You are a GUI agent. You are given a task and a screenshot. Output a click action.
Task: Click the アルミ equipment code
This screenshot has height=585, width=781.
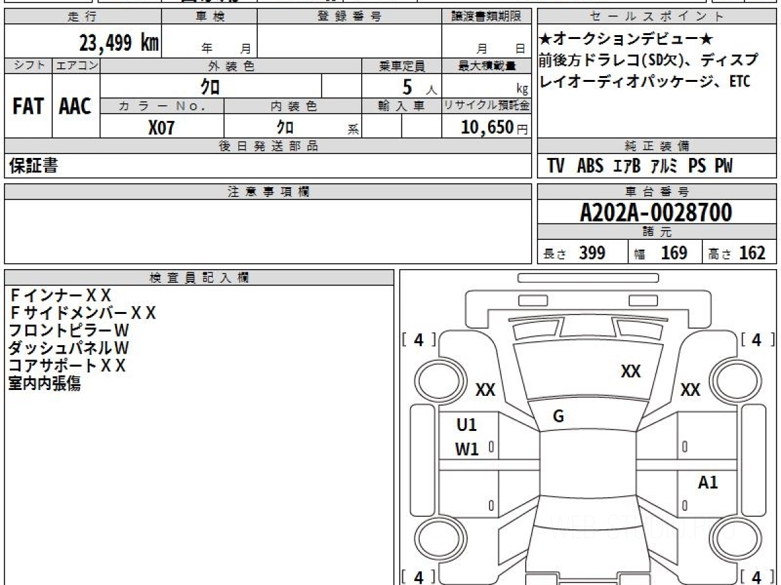[664, 166]
